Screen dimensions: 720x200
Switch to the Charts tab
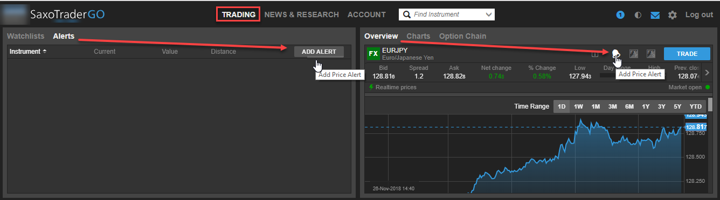pyautogui.click(x=418, y=36)
